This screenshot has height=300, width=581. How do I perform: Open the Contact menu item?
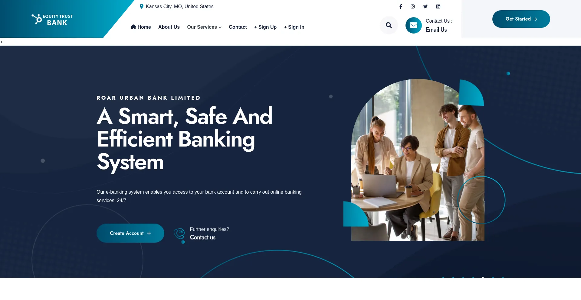pos(238,27)
